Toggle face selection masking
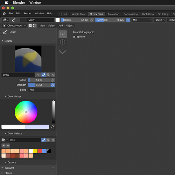 [x=30, y=26]
